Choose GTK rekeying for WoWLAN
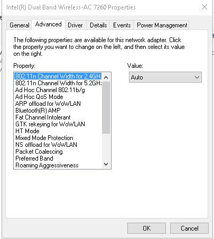Screen dimensions: 214x239 [58, 124]
